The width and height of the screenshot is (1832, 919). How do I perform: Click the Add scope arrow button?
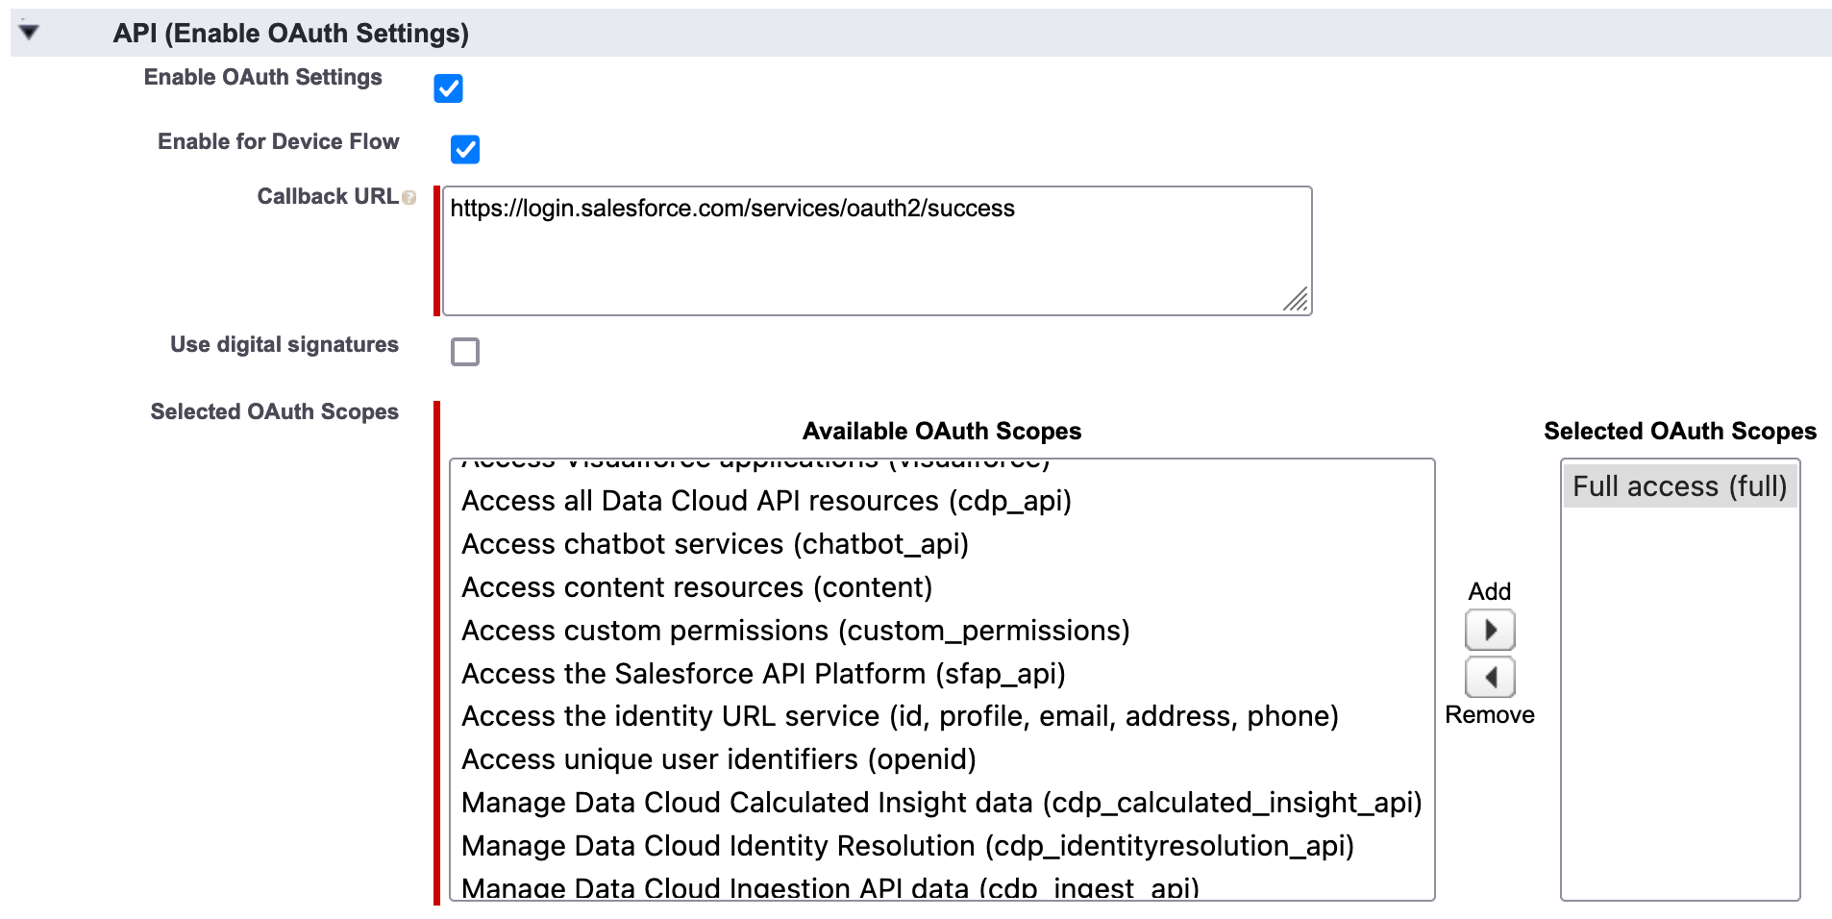[x=1490, y=631]
